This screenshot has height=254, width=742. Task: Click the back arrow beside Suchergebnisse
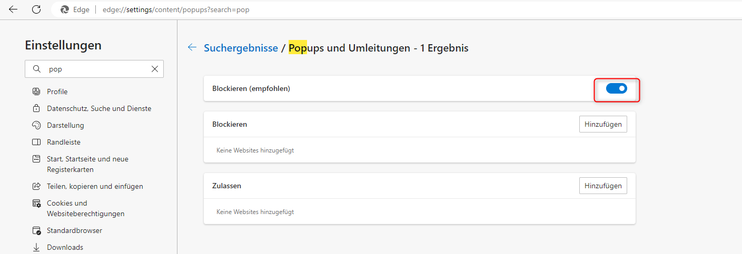click(192, 48)
